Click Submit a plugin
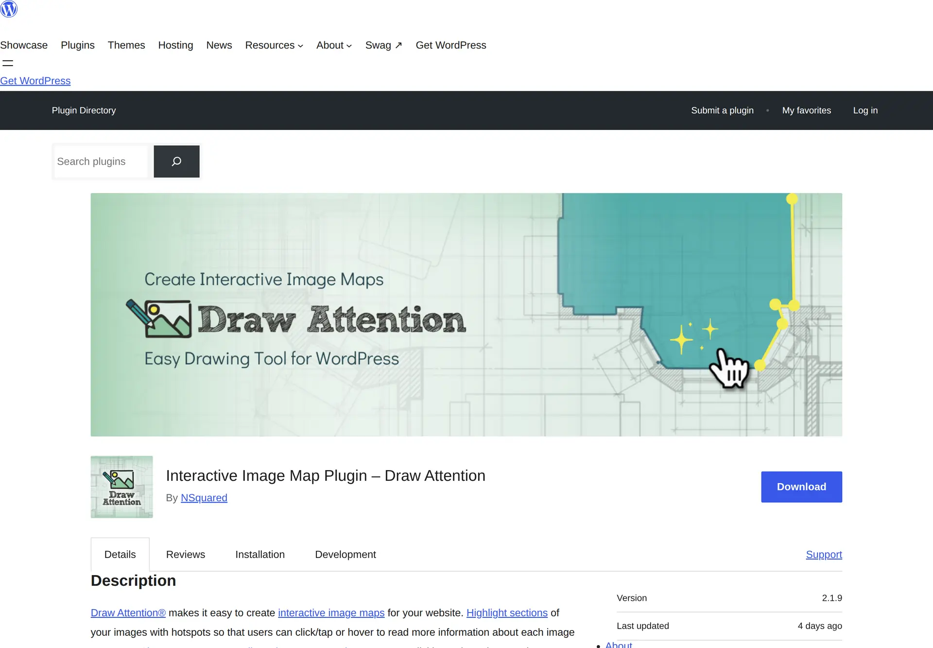933x648 pixels. pos(722,110)
